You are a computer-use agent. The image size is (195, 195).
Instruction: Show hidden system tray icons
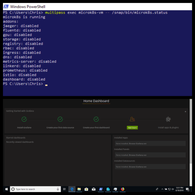pyautogui.click(x=162, y=189)
